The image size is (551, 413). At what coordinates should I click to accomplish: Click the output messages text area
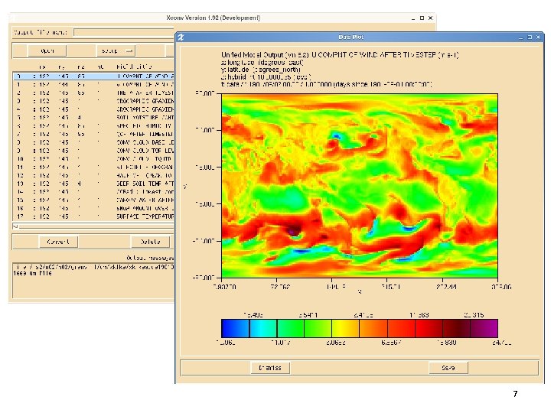(93, 280)
